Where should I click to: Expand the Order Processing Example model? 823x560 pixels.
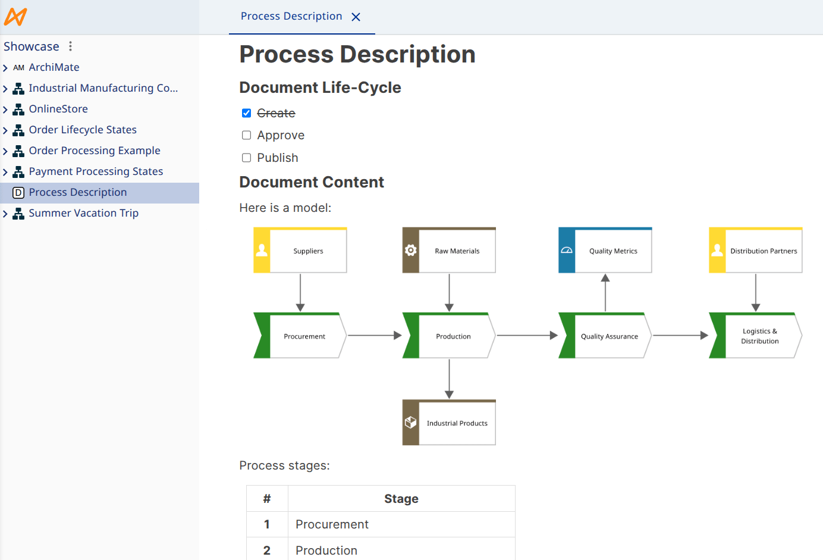pos(6,151)
